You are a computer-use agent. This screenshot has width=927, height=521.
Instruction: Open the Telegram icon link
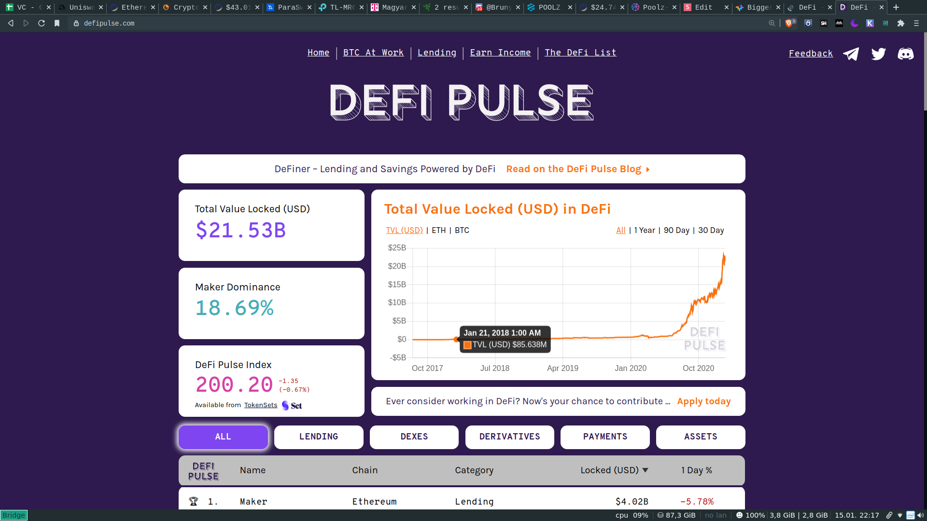point(851,54)
